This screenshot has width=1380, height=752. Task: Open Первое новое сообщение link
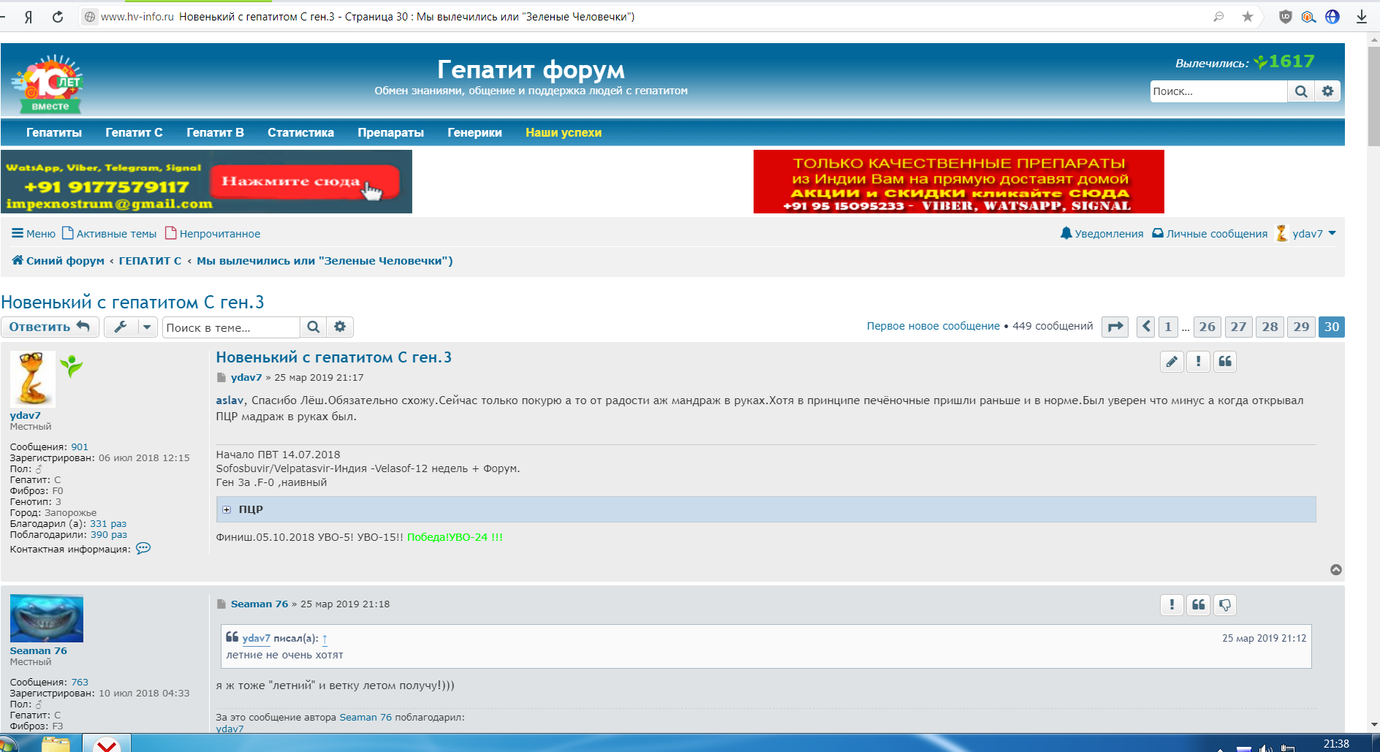pos(933,326)
